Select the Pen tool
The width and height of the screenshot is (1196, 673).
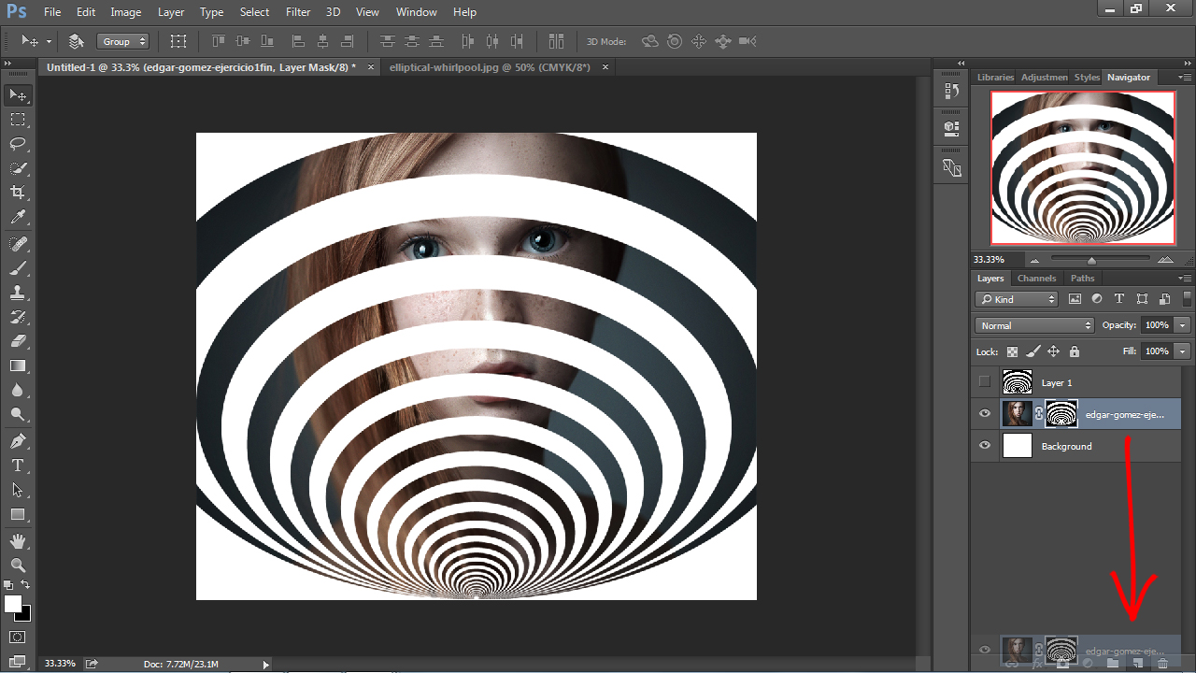pyautogui.click(x=18, y=441)
